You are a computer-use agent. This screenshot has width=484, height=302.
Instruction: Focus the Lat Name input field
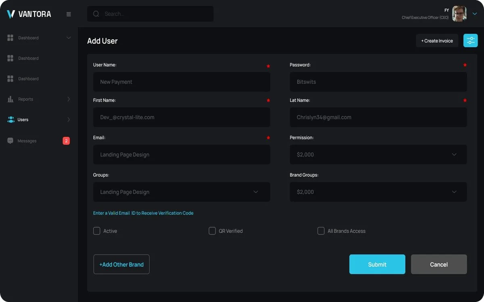pyautogui.click(x=378, y=117)
